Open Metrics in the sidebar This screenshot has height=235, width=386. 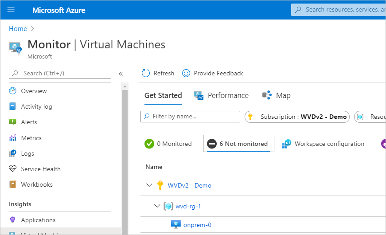point(31,138)
